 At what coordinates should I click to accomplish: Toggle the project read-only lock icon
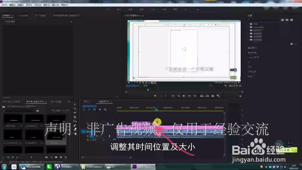click(x=3, y=157)
